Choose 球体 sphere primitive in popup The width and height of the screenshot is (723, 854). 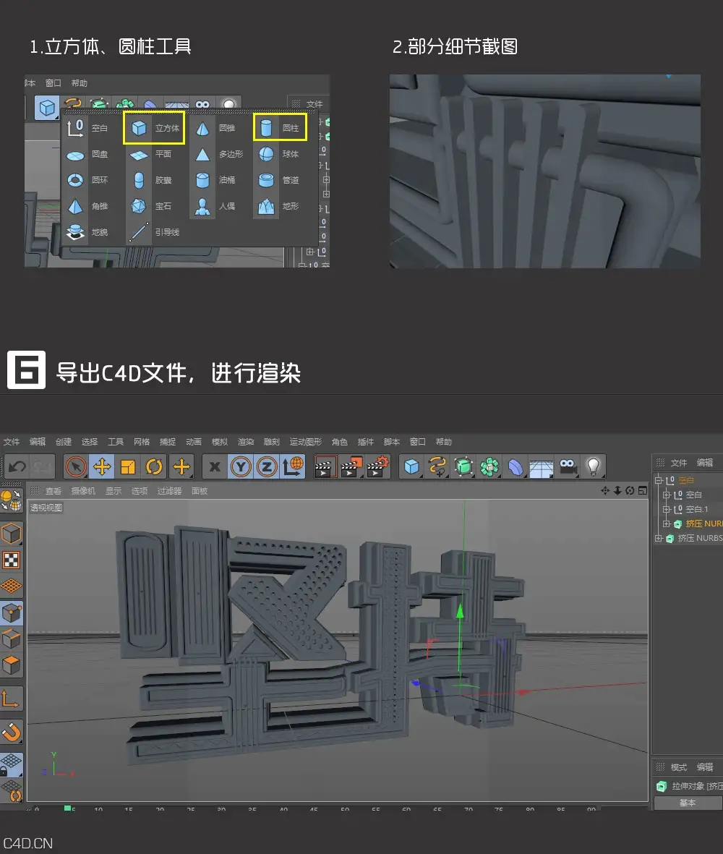coord(279,154)
